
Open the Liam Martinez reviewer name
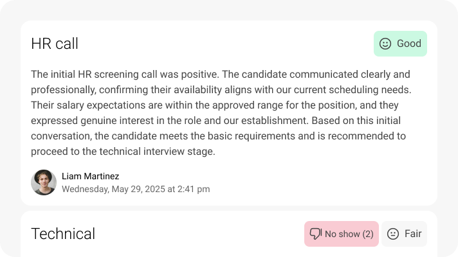pyautogui.click(x=90, y=176)
